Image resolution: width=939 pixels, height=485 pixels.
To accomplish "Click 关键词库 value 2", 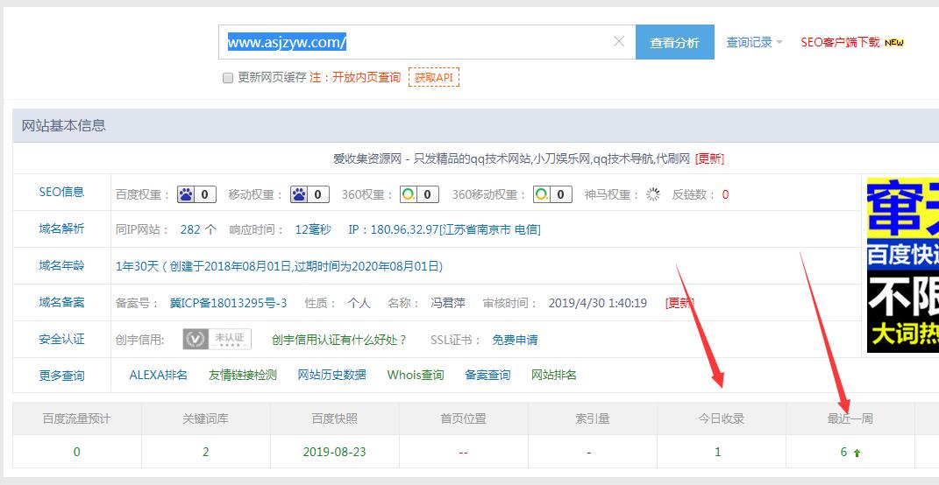I will pos(205,452).
